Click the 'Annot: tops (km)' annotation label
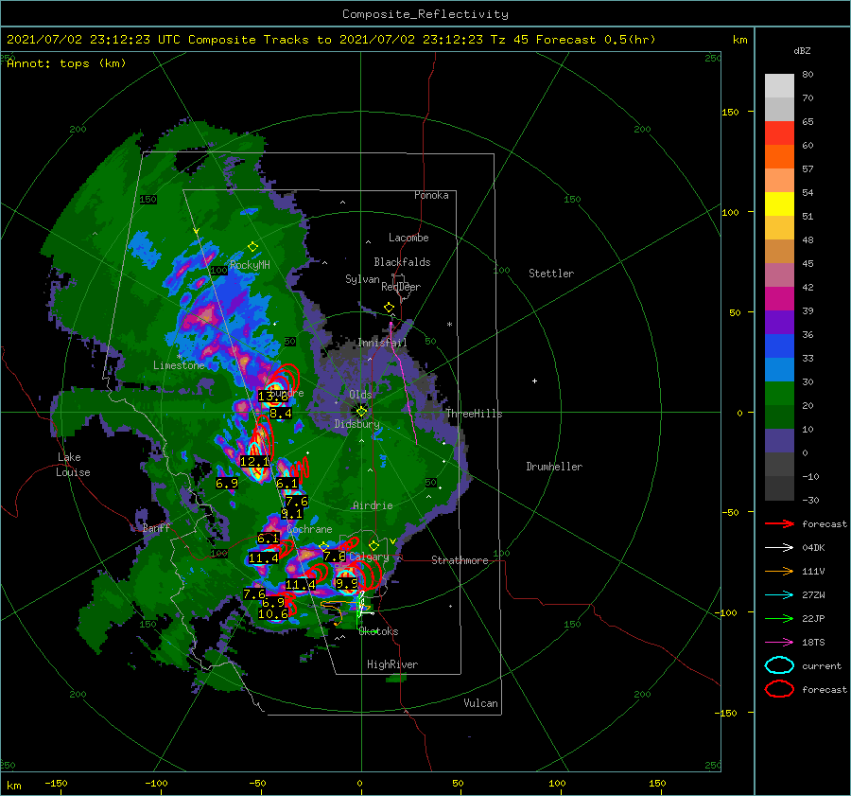The width and height of the screenshot is (851, 796). [66, 63]
